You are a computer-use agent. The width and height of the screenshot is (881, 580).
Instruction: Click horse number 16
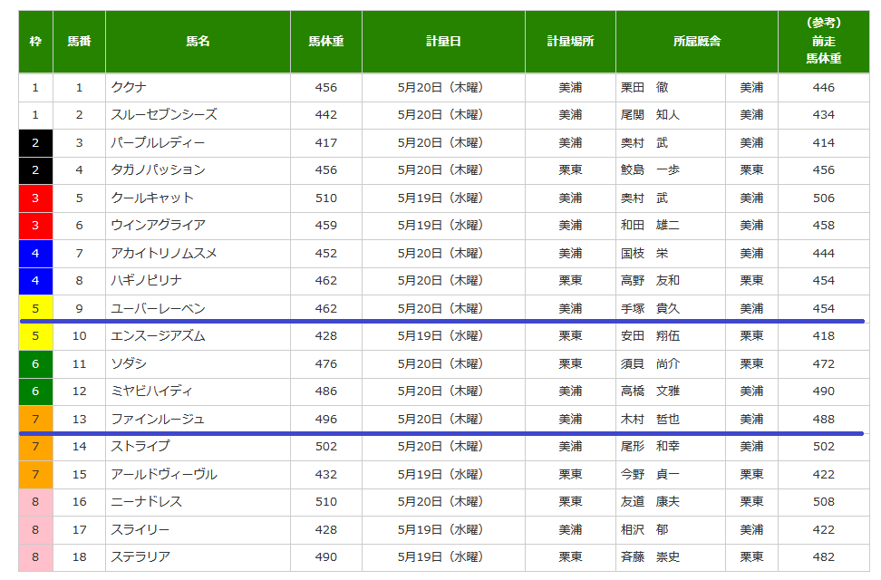coord(79,502)
